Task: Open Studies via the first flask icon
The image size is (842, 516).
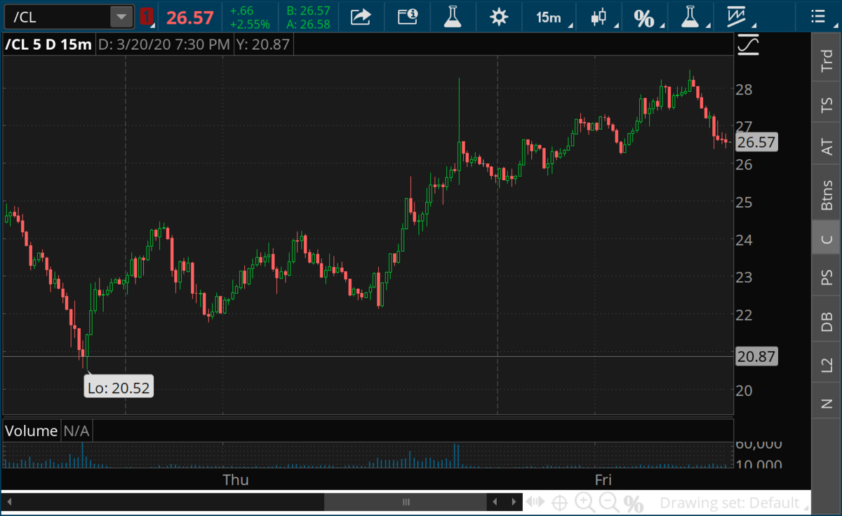Action: point(453,17)
